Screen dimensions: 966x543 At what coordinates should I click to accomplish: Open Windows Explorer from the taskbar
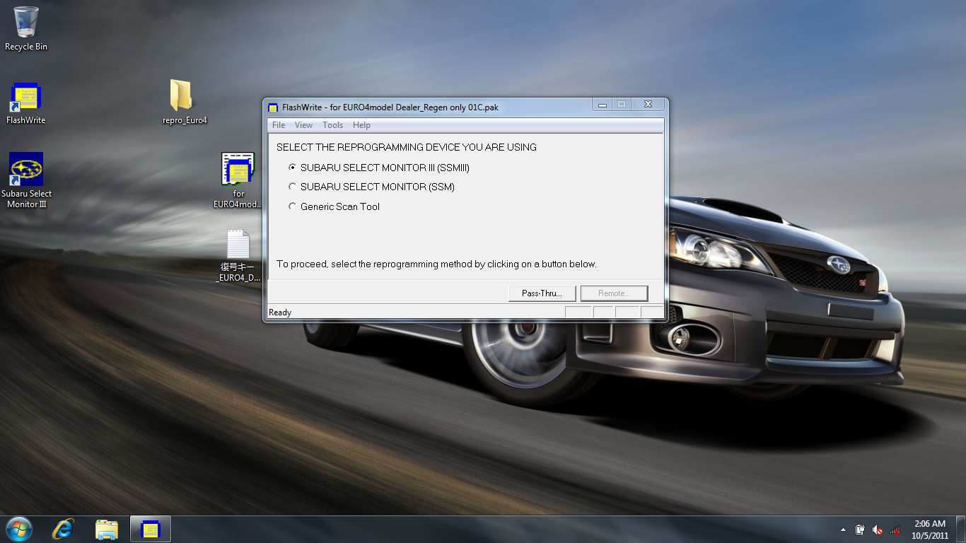[107, 529]
